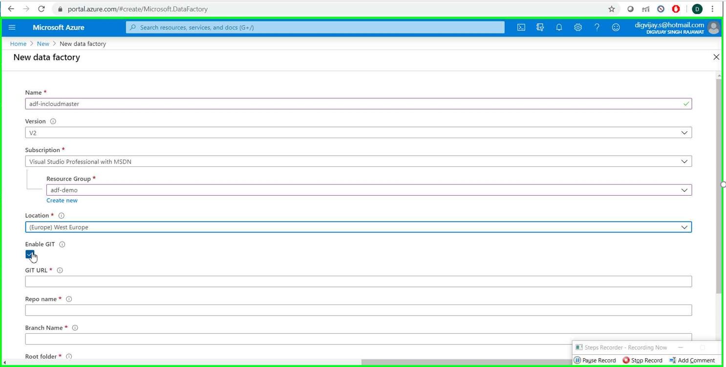The height and width of the screenshot is (367, 726).
Task: Open Directory and subscription filter icon
Action: click(x=540, y=27)
